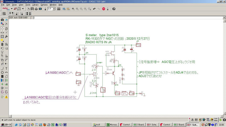This screenshot has width=226, height=127.
Task: Select the Info tool in sidebar
Action: click(x=3, y=20)
